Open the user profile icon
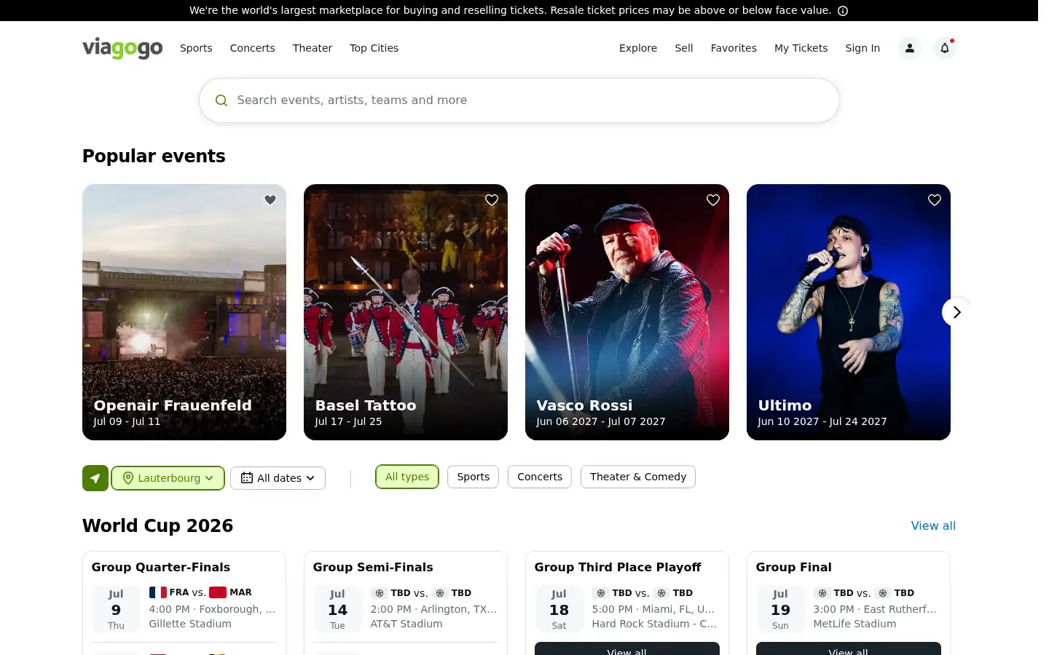1049x655 pixels. point(909,48)
